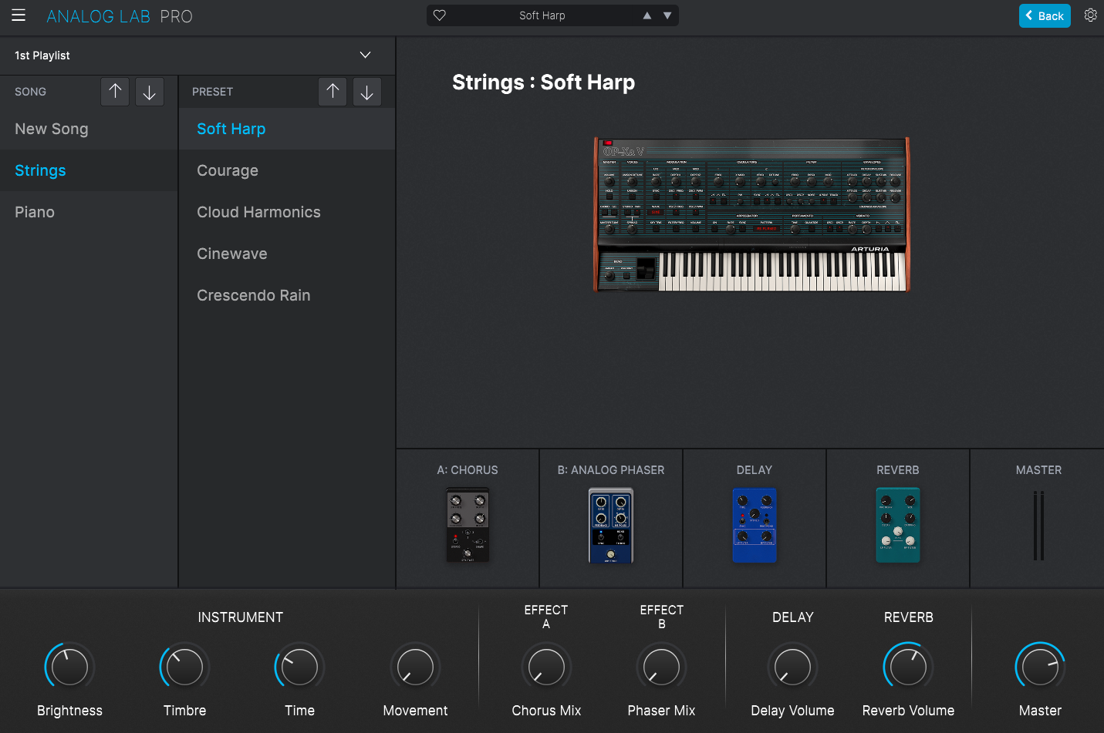Viewport: 1104px width, 733px height.
Task: Open the Chorus effect pedal
Action: (468, 525)
